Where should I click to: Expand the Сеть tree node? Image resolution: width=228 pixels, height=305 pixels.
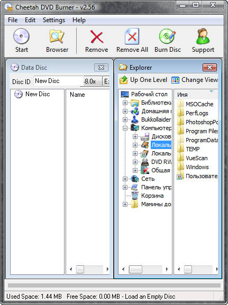125,179
